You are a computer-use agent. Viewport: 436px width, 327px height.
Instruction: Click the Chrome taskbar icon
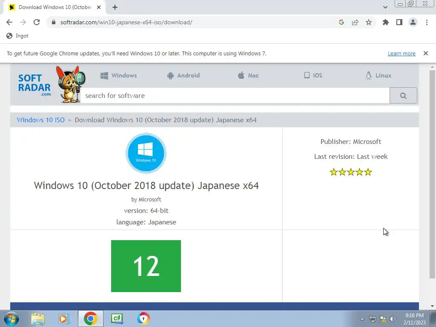click(90, 318)
